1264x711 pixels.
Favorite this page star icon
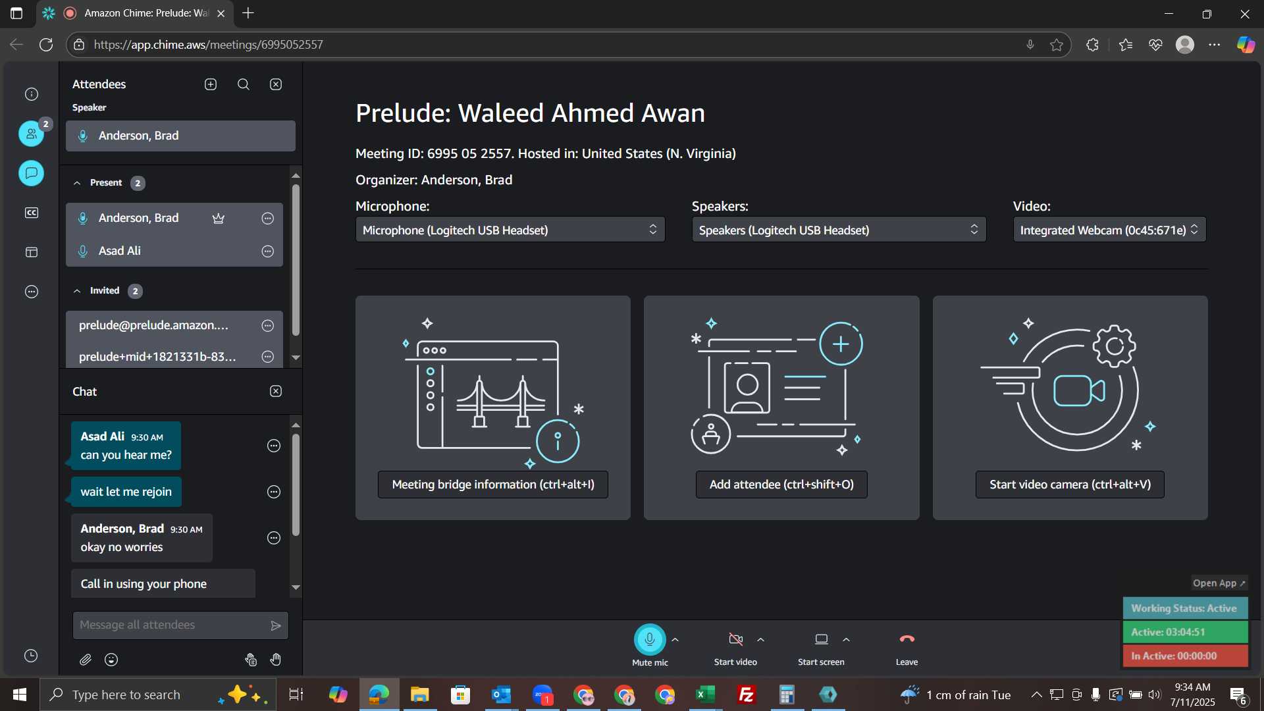pos(1057,45)
